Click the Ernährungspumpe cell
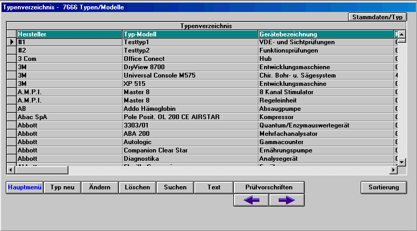 (326, 150)
